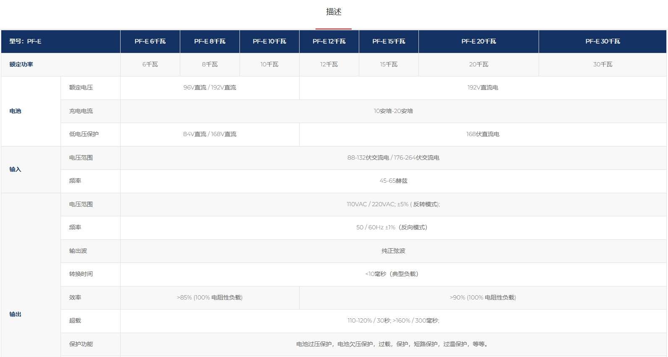Click the 电池 category cell
This screenshot has height=357, width=668.
16,111
